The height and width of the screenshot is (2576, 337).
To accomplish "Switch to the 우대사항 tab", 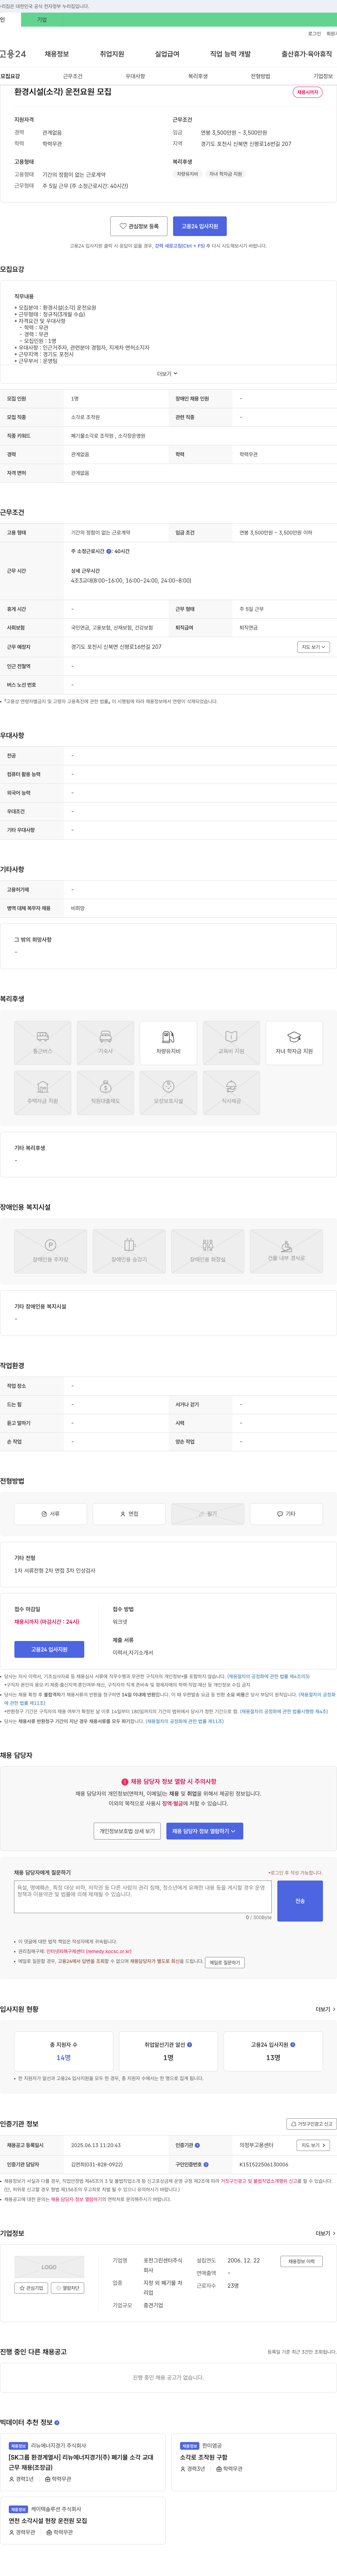I will 135,76.
